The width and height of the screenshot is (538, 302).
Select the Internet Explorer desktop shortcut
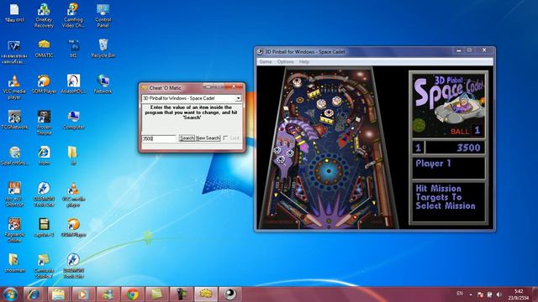44,156
